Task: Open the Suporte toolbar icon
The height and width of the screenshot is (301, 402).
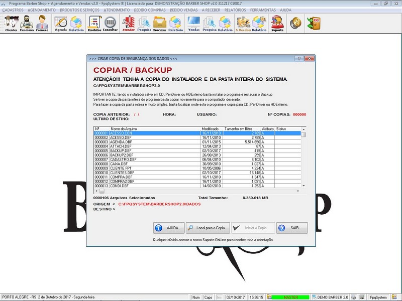Action: tap(277, 23)
